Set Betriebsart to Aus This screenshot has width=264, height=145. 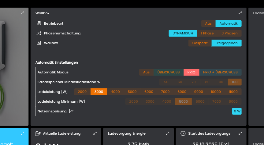tap(208, 23)
